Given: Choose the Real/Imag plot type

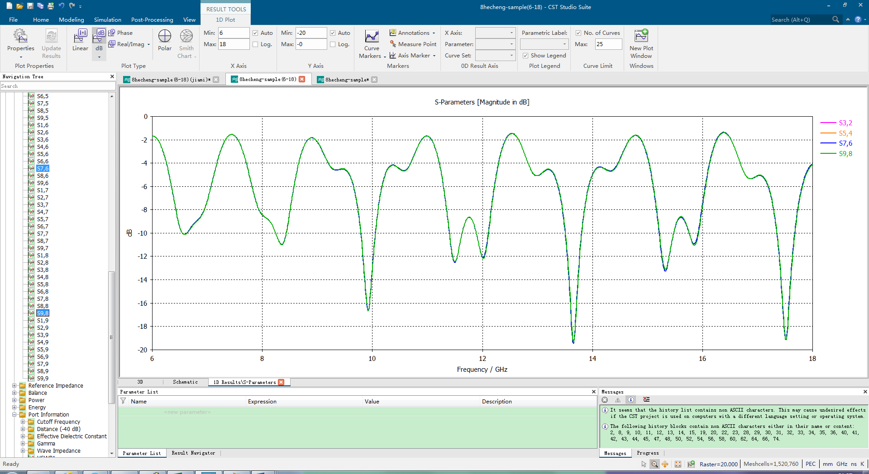Looking at the screenshot, I should 129,44.
